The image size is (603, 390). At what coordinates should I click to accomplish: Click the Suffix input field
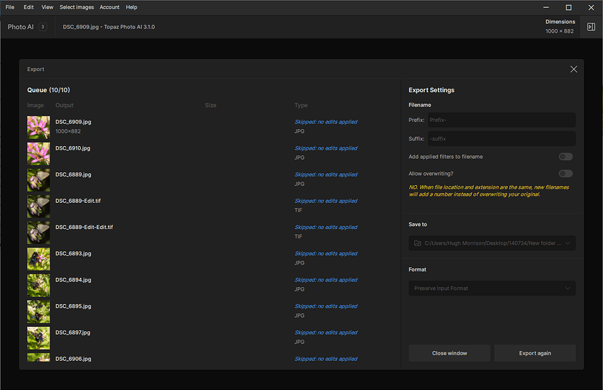[x=502, y=139]
